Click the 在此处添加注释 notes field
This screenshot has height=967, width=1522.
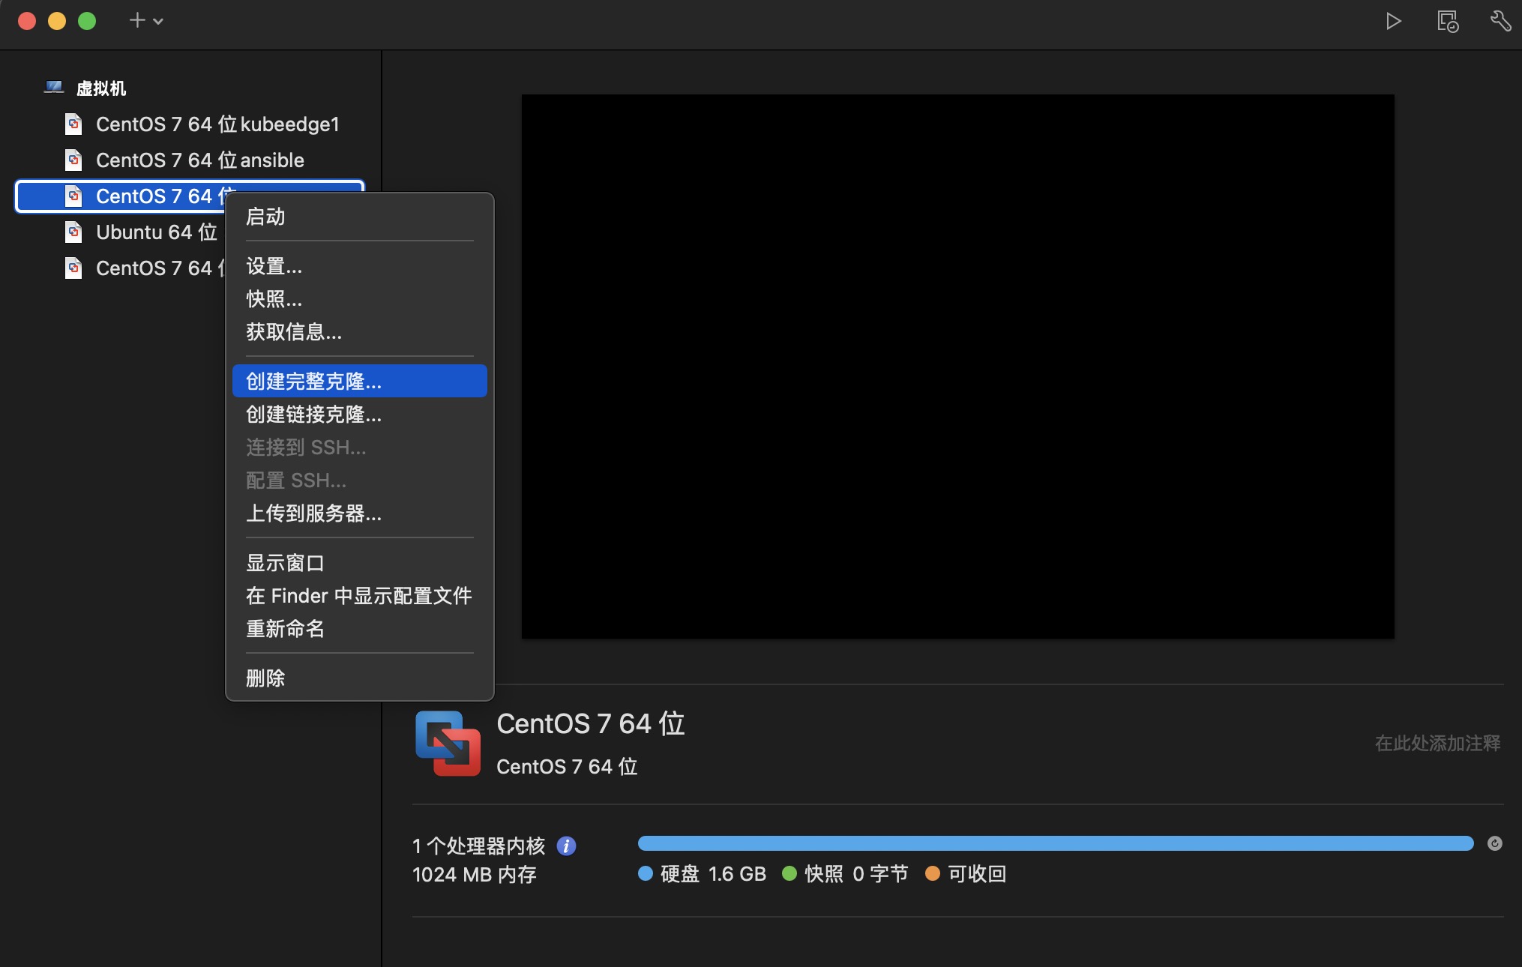coord(1437,743)
